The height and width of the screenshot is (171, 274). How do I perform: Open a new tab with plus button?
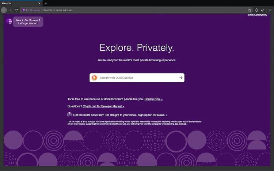tap(46, 3)
